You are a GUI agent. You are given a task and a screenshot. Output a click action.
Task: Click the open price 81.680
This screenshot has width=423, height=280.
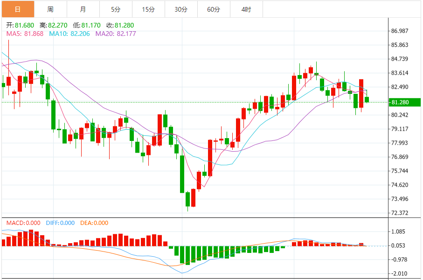pos(24,25)
